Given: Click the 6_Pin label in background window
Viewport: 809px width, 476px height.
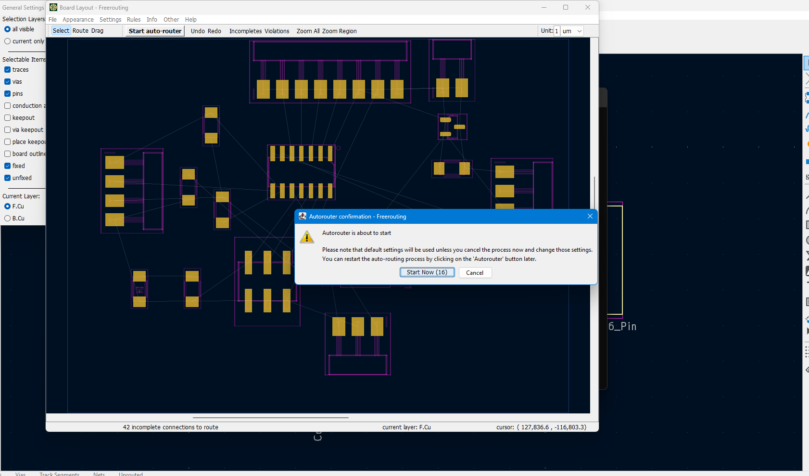Looking at the screenshot, I should click(x=622, y=326).
